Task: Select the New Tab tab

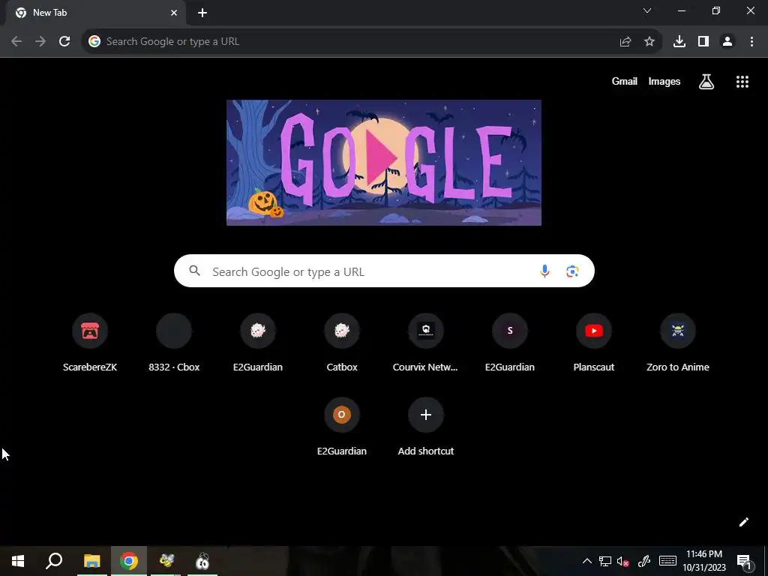Action: pyautogui.click(x=95, y=13)
